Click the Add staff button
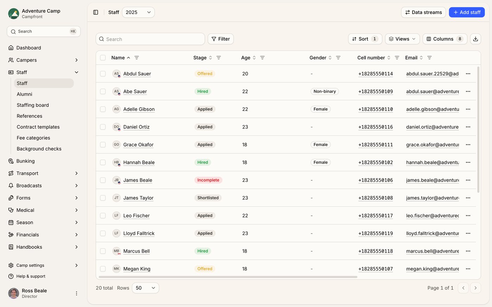This screenshot has height=307, width=492. click(467, 12)
